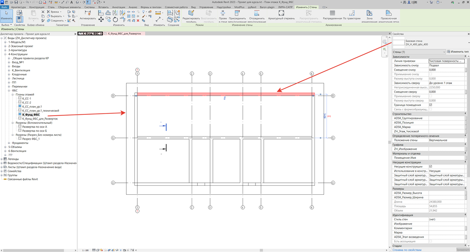Click the Соединить geometry tool
The width and height of the screenshot is (470, 252).
click(56, 20)
